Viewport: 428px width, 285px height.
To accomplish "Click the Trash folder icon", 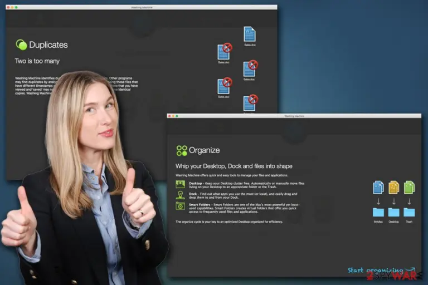I will [409, 212].
